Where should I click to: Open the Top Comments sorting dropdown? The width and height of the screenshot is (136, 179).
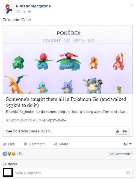click(120, 154)
